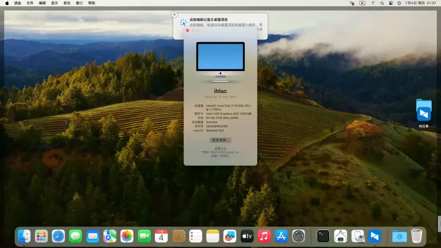Launch Terminal from the Dock
This screenshot has width=441, height=248.
[x=323, y=236]
